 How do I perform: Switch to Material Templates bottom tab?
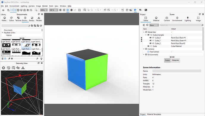pos(154,114)
